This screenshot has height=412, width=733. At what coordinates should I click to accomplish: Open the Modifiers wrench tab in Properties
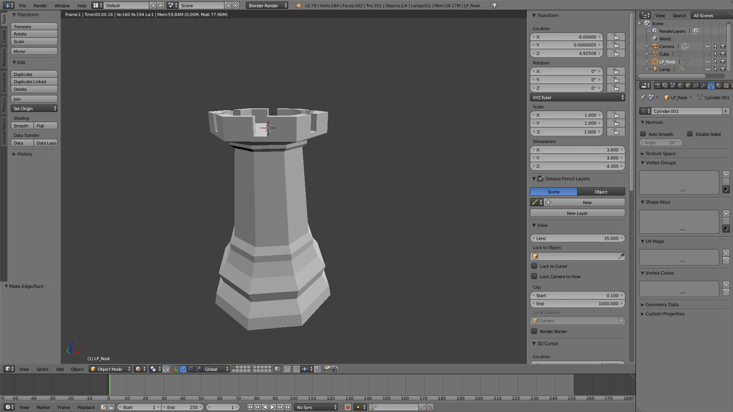tap(703, 86)
